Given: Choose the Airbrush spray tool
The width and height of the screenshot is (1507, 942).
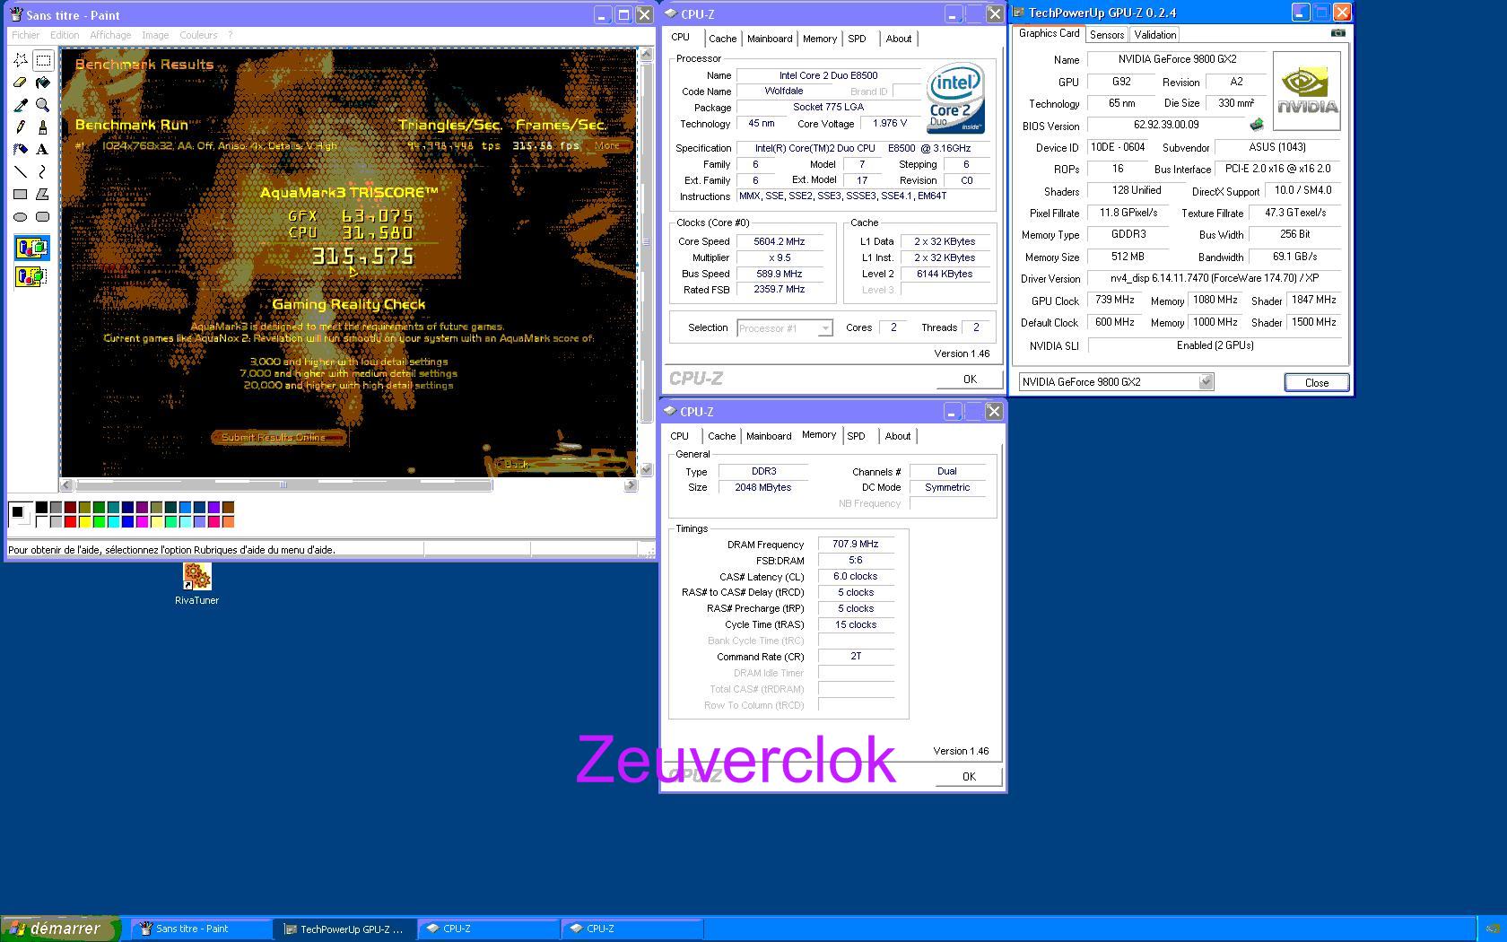Looking at the screenshot, I should (21, 150).
